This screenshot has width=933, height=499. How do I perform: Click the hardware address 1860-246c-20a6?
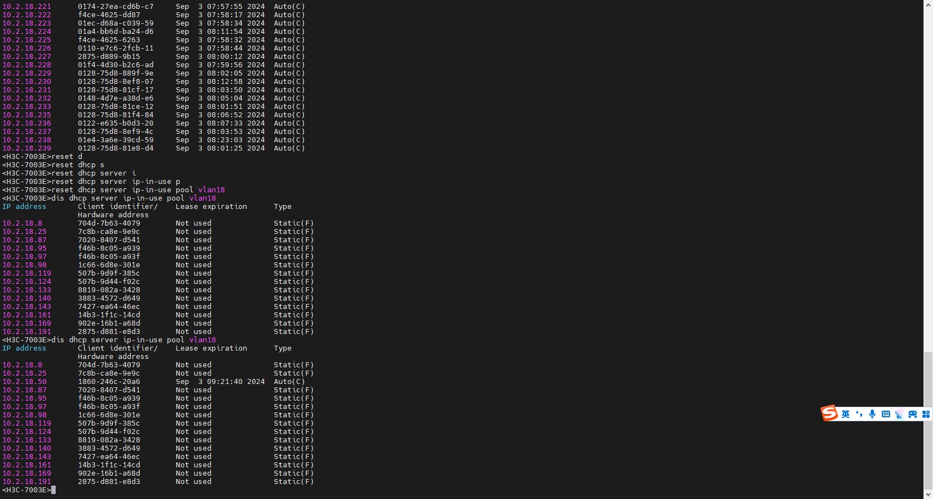tap(109, 382)
